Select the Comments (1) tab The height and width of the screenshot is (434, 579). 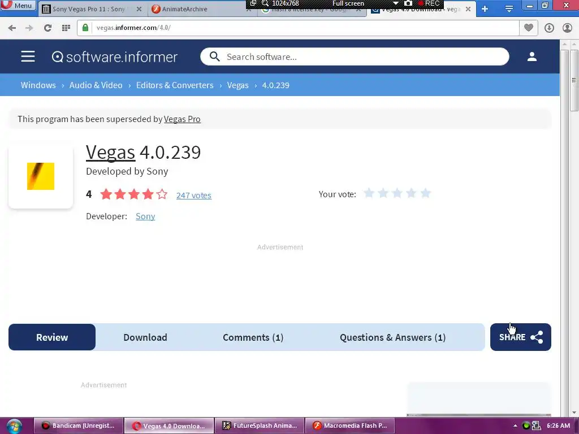[x=253, y=337]
